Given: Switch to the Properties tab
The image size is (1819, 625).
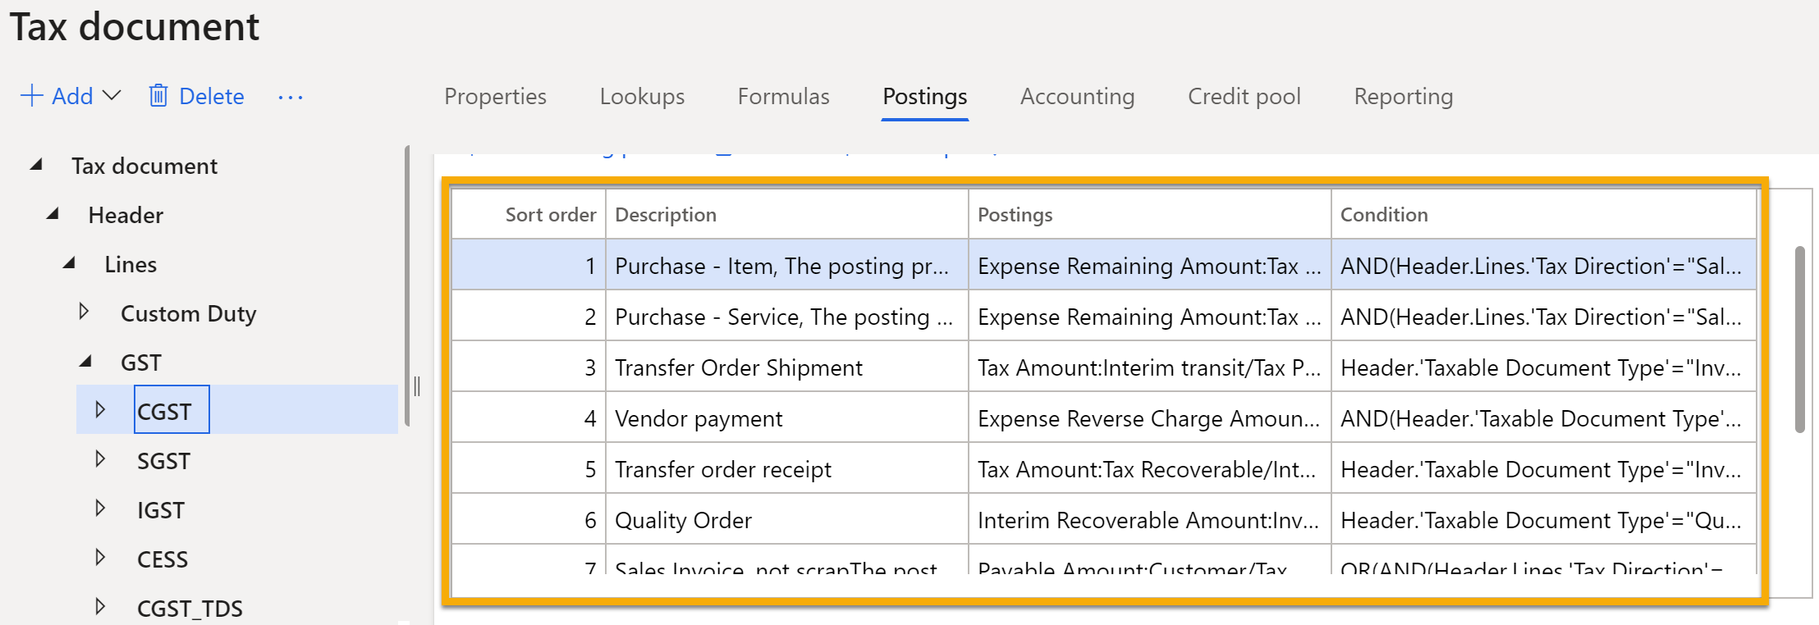Looking at the screenshot, I should (x=495, y=97).
